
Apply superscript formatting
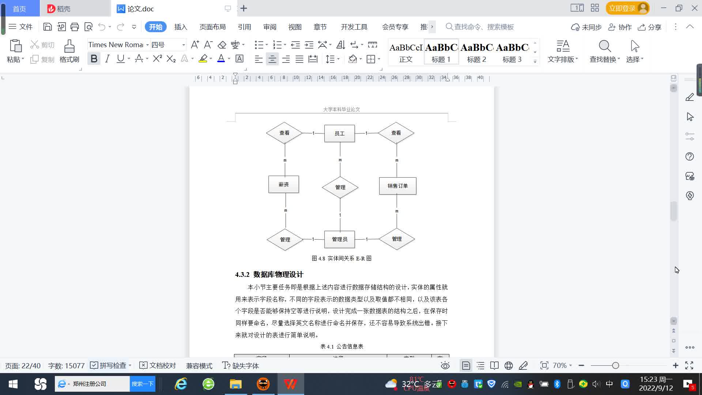pos(157,59)
